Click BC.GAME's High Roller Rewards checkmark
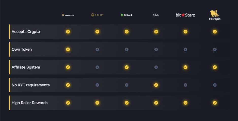The width and height of the screenshot is (238, 121). coord(126,103)
